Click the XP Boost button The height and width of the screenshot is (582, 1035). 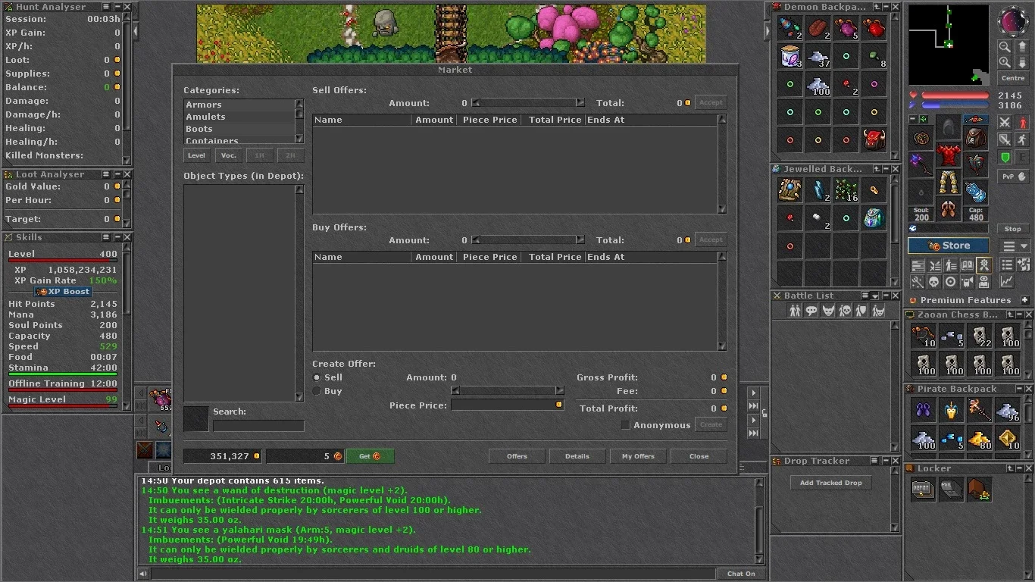coord(64,292)
